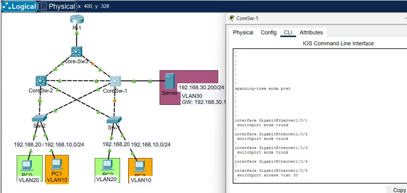Click inside the IOS command line area
The width and height of the screenshot is (407, 193).
coord(320,116)
